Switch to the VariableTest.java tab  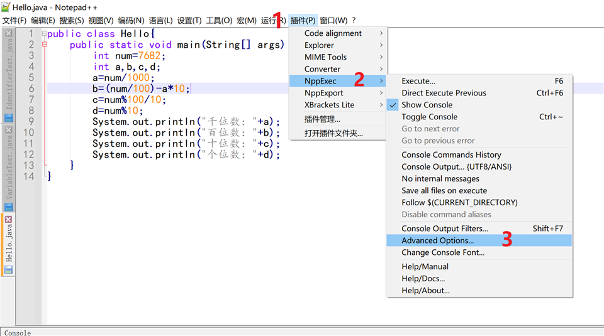tap(8, 167)
